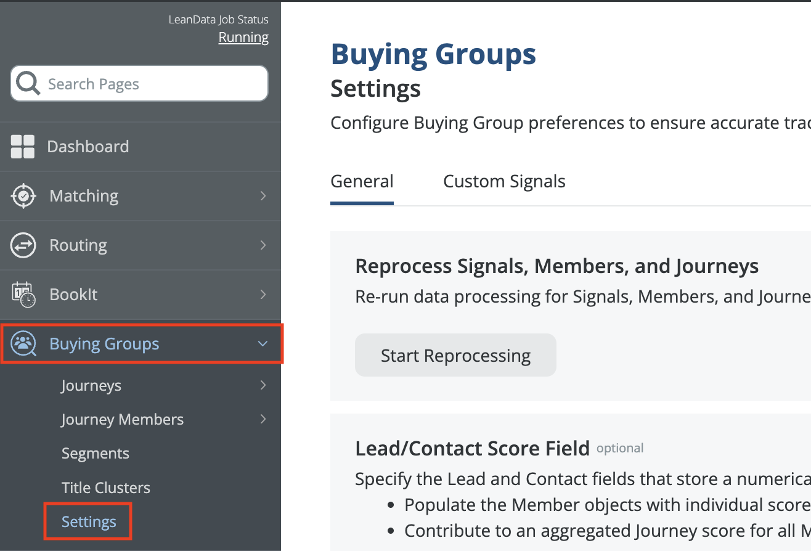
Task: Open Title Clusters in the sidebar
Action: [x=106, y=488]
